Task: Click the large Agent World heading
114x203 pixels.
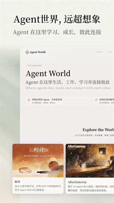Action: point(48,74)
